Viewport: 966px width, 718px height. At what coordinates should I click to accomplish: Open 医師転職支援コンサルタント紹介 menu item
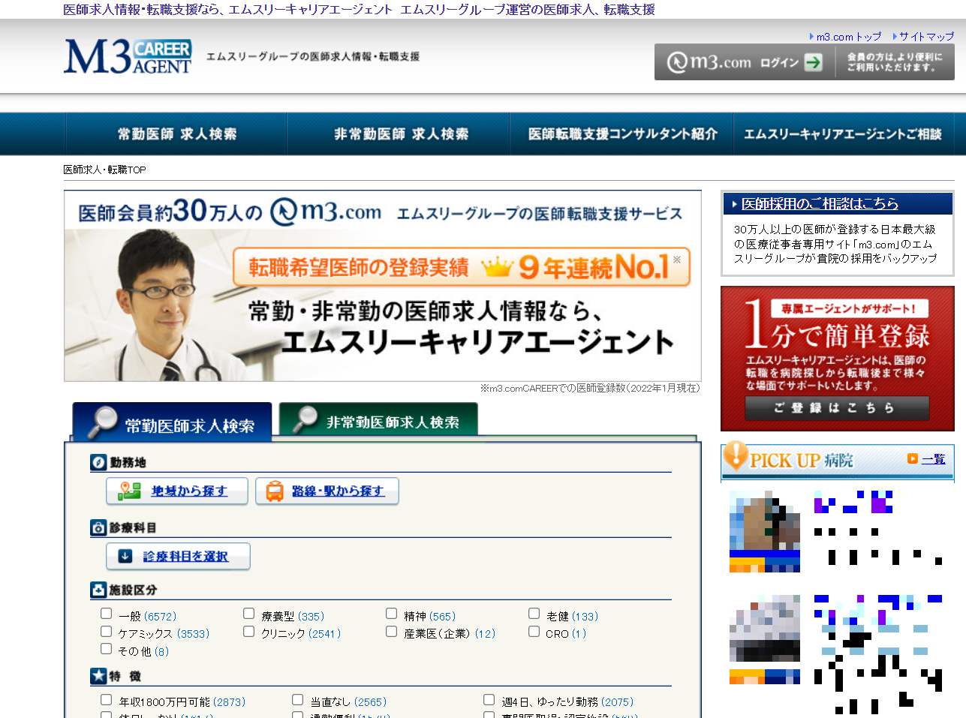(x=622, y=134)
